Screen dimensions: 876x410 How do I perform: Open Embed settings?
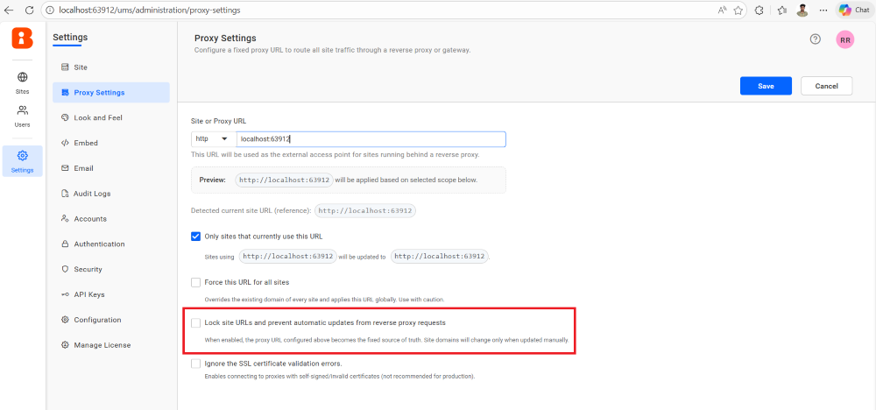coord(110,143)
